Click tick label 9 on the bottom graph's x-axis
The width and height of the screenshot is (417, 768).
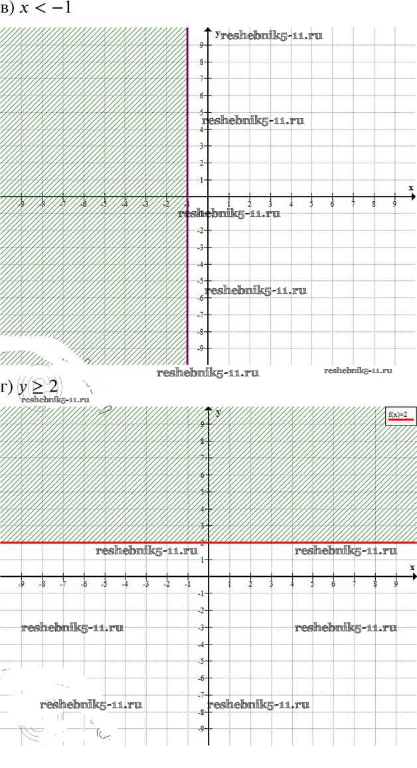point(396,585)
